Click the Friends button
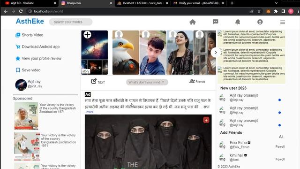 point(197,81)
